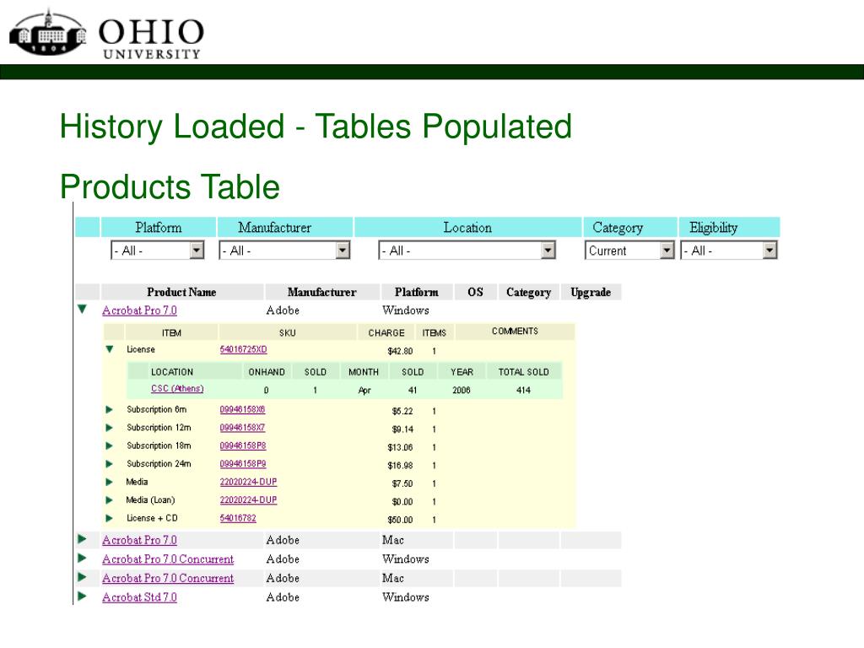Expand Acrobat Pro 7.0 Concurrent Windows row
The width and height of the screenshot is (864, 648).
pos(82,559)
